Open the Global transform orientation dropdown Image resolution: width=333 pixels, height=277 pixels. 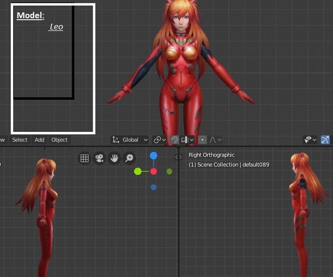130,140
